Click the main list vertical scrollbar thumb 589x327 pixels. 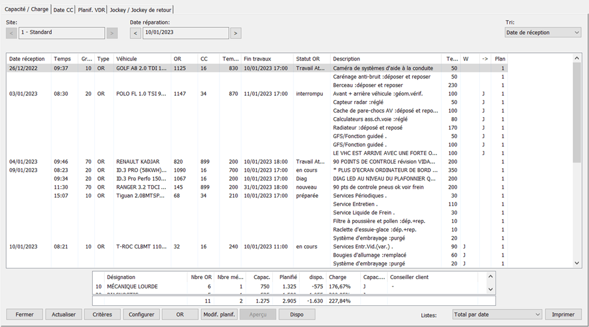pos(577,112)
